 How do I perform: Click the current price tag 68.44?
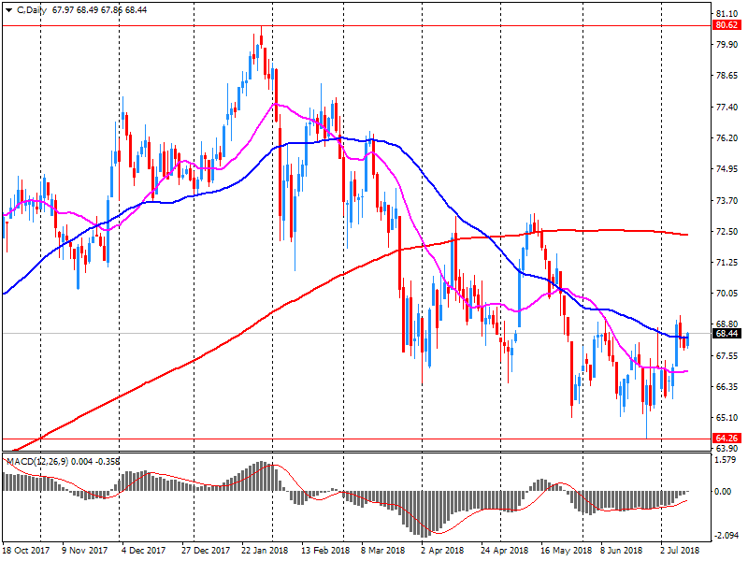click(727, 333)
